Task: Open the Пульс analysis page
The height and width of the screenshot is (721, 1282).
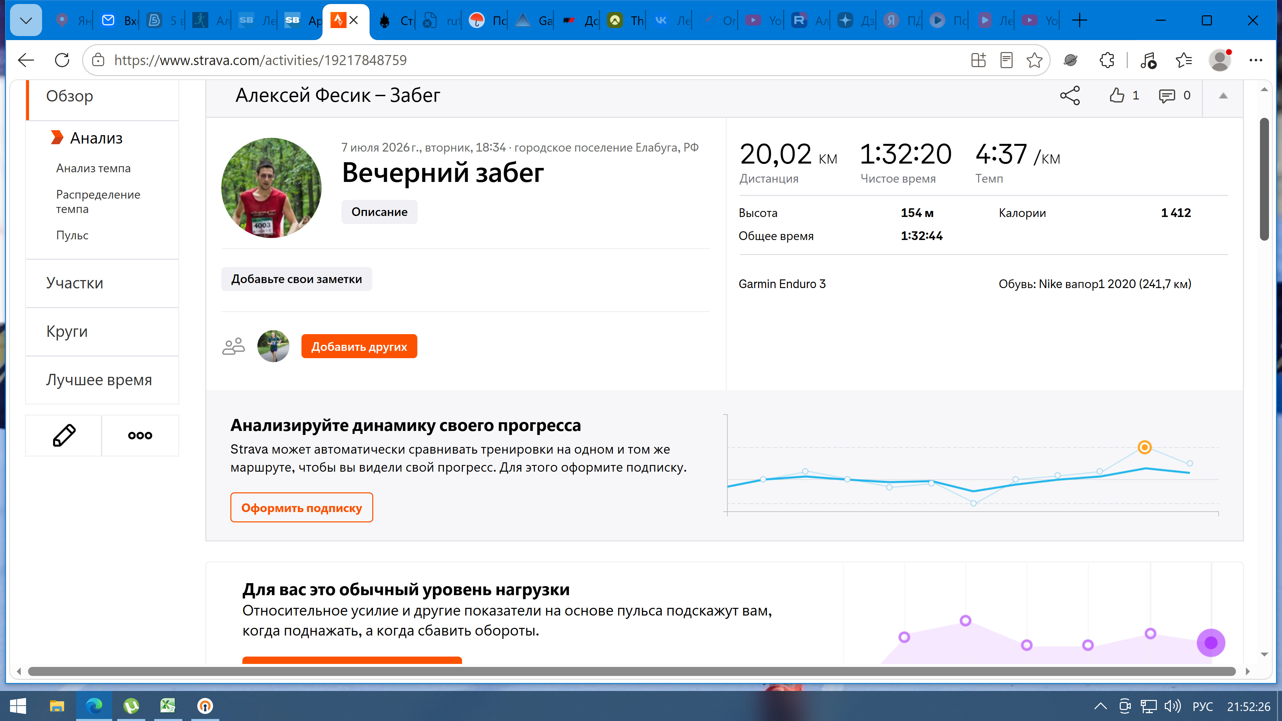Action: [72, 235]
